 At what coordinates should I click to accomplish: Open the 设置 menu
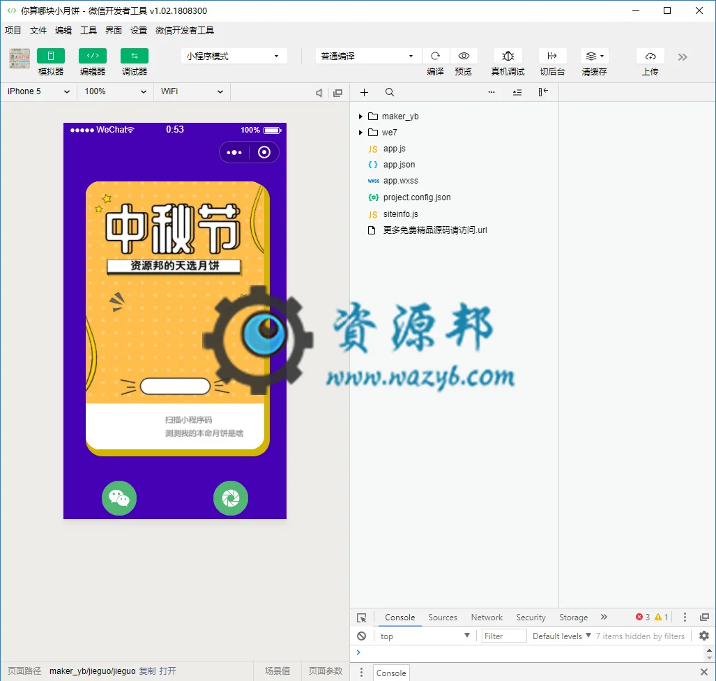click(139, 31)
